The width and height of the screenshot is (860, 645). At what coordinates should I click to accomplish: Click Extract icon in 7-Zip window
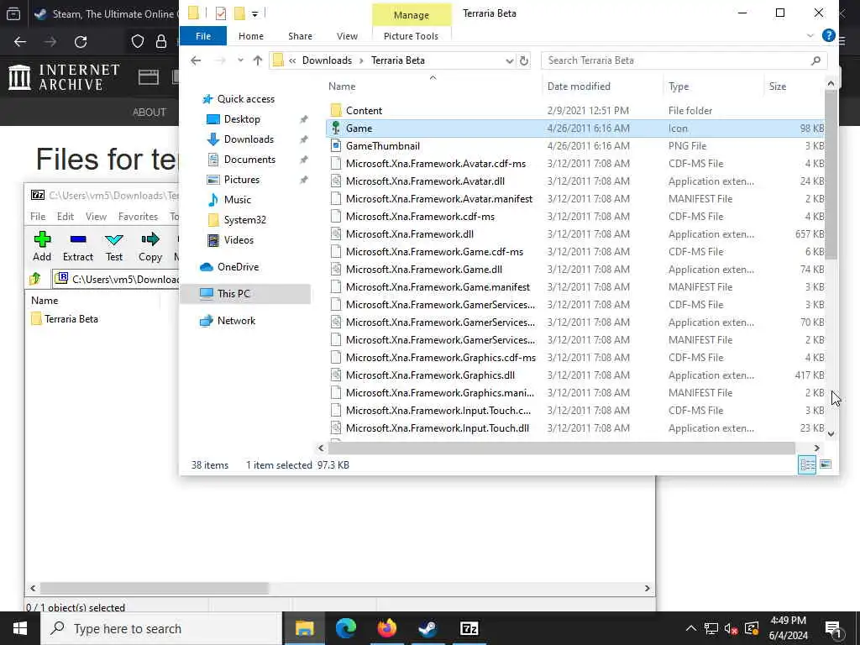pyautogui.click(x=78, y=239)
